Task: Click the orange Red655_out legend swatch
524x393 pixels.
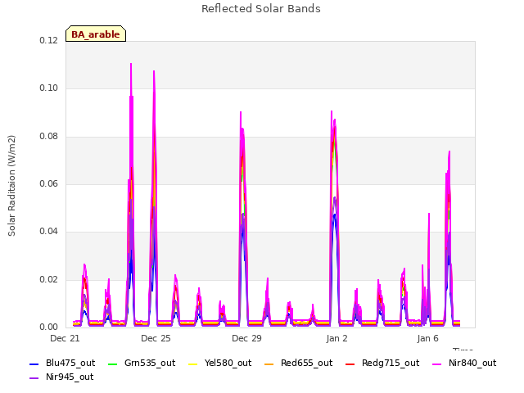Action: 269,364
